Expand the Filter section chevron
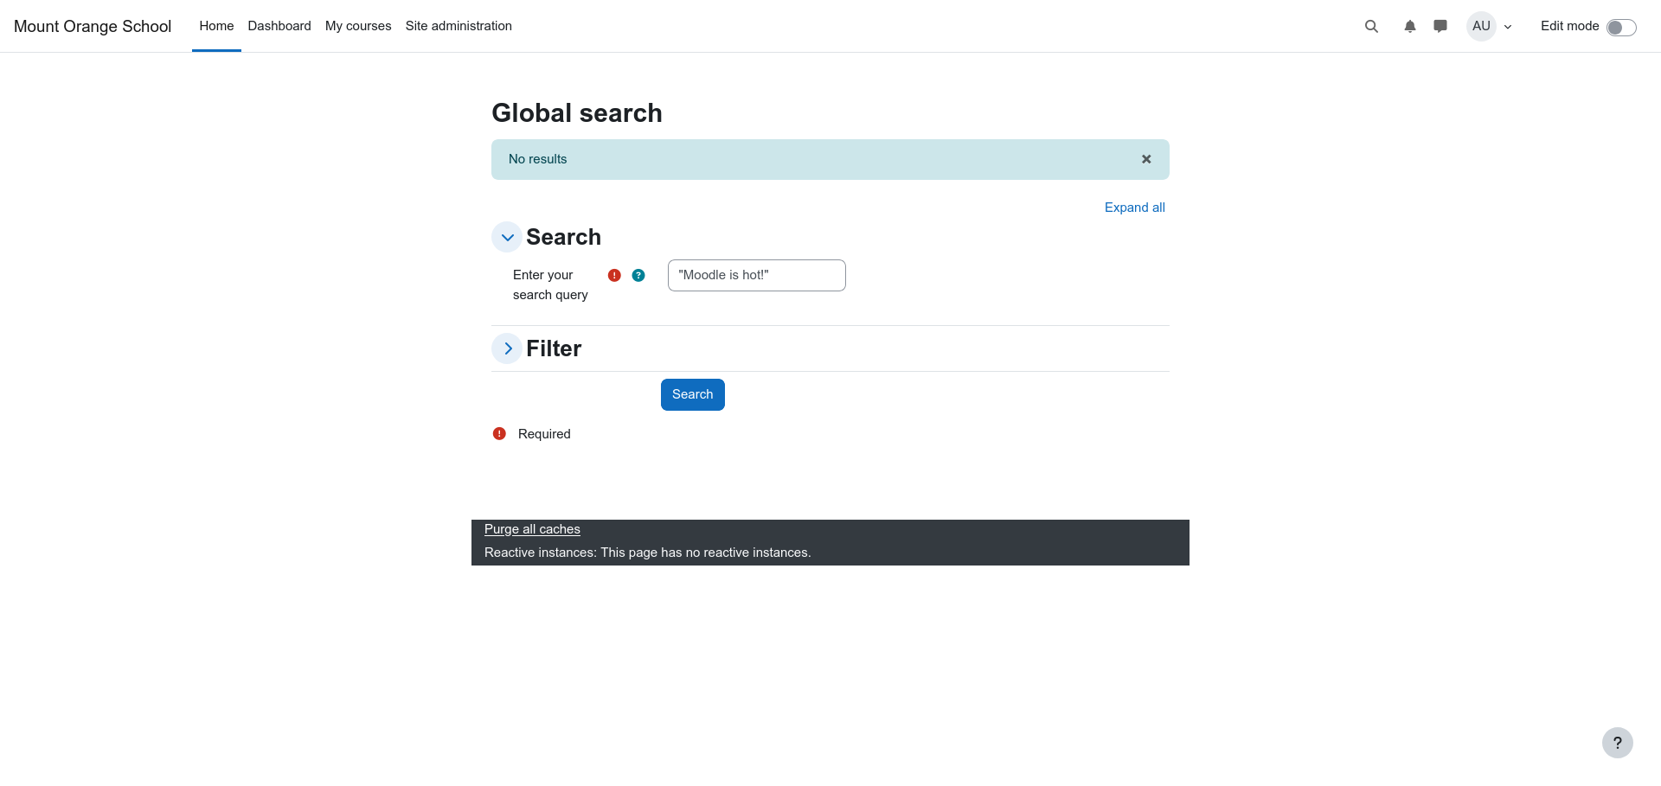Screen dimensions: 1661x786 (x=507, y=348)
